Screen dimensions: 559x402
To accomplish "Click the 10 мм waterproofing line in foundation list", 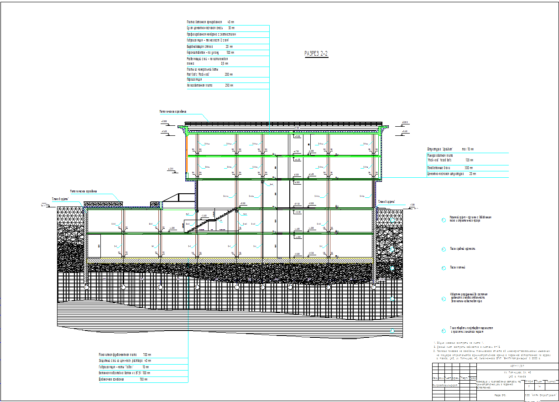I will pos(124,366).
